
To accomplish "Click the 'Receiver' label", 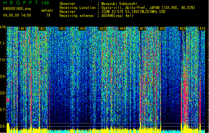I will click(67, 12).
